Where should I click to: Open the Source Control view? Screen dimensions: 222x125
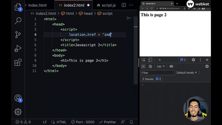(x=18, y=35)
